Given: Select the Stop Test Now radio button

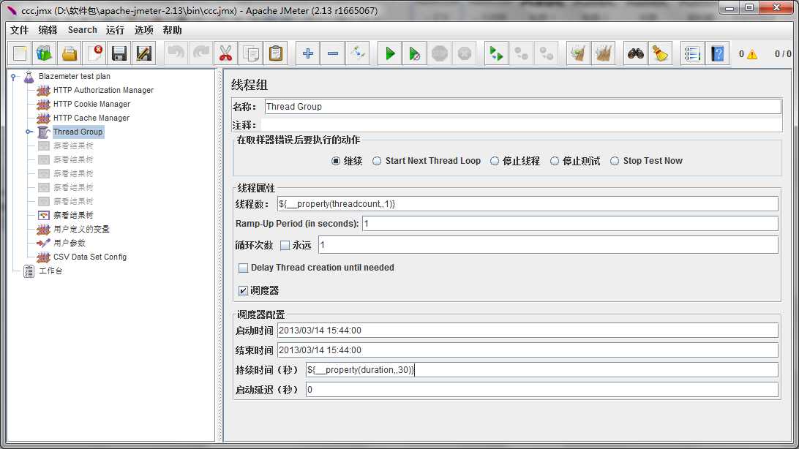Looking at the screenshot, I should click(615, 161).
